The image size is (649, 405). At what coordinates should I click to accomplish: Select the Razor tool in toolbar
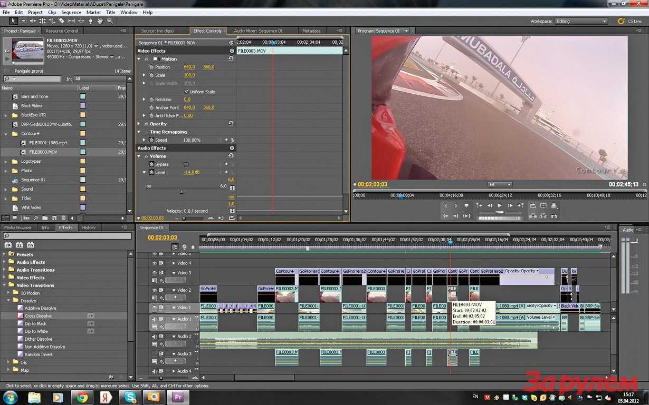pyautogui.click(x=61, y=21)
